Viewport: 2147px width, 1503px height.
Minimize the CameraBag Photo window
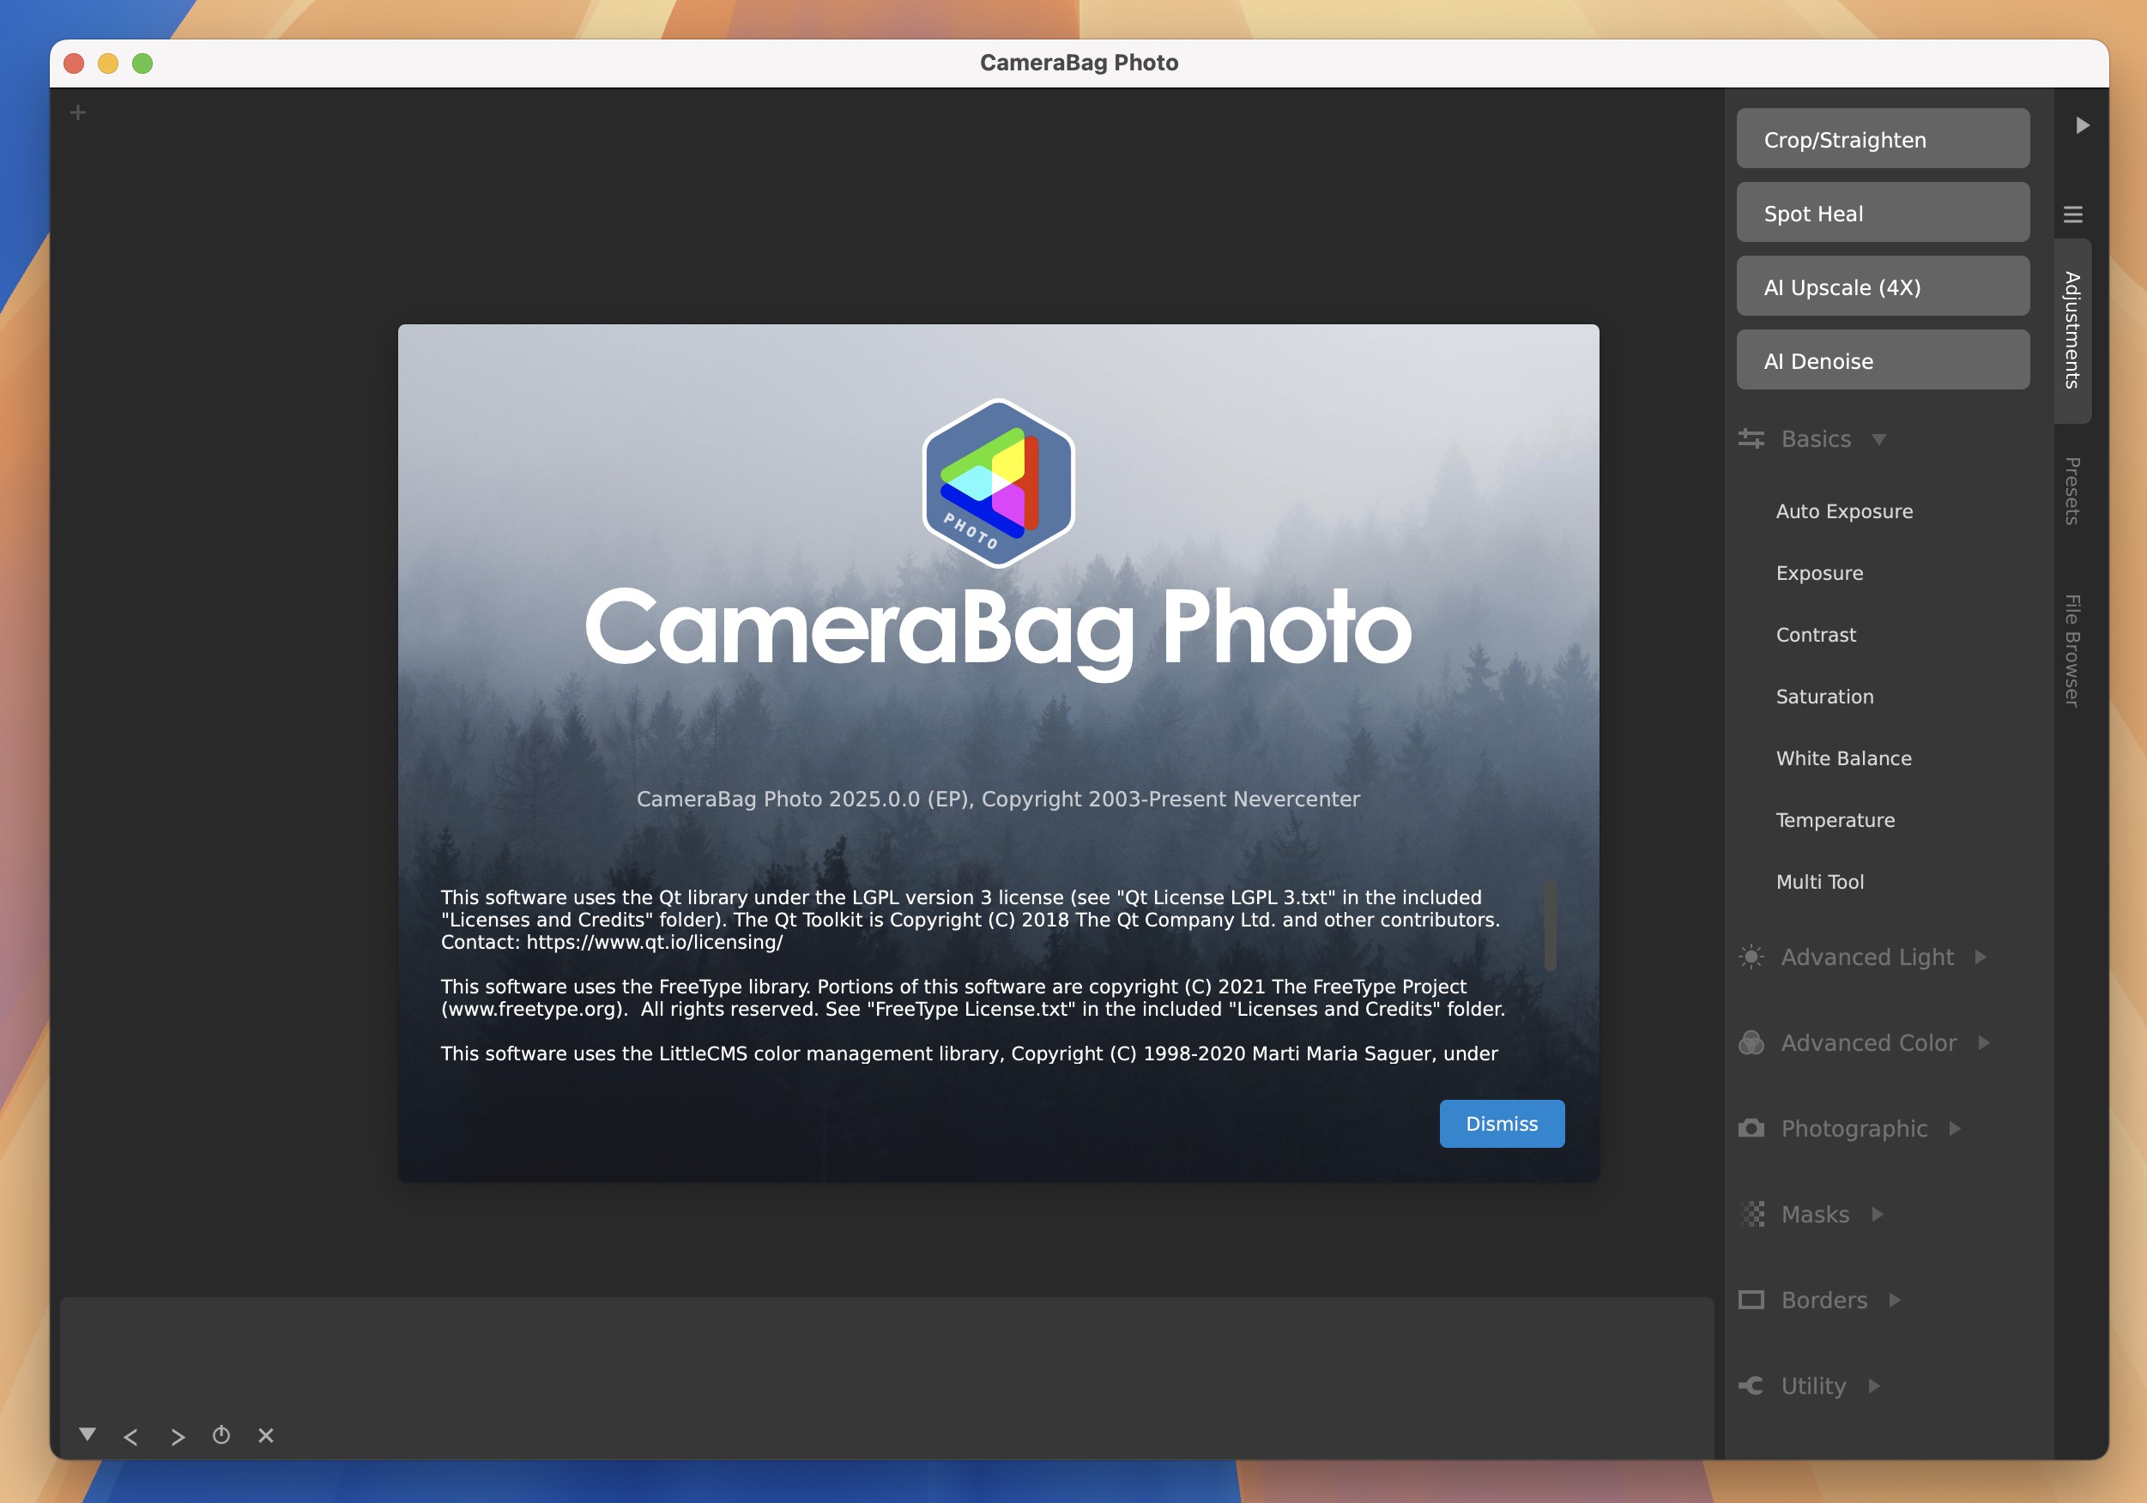point(108,63)
